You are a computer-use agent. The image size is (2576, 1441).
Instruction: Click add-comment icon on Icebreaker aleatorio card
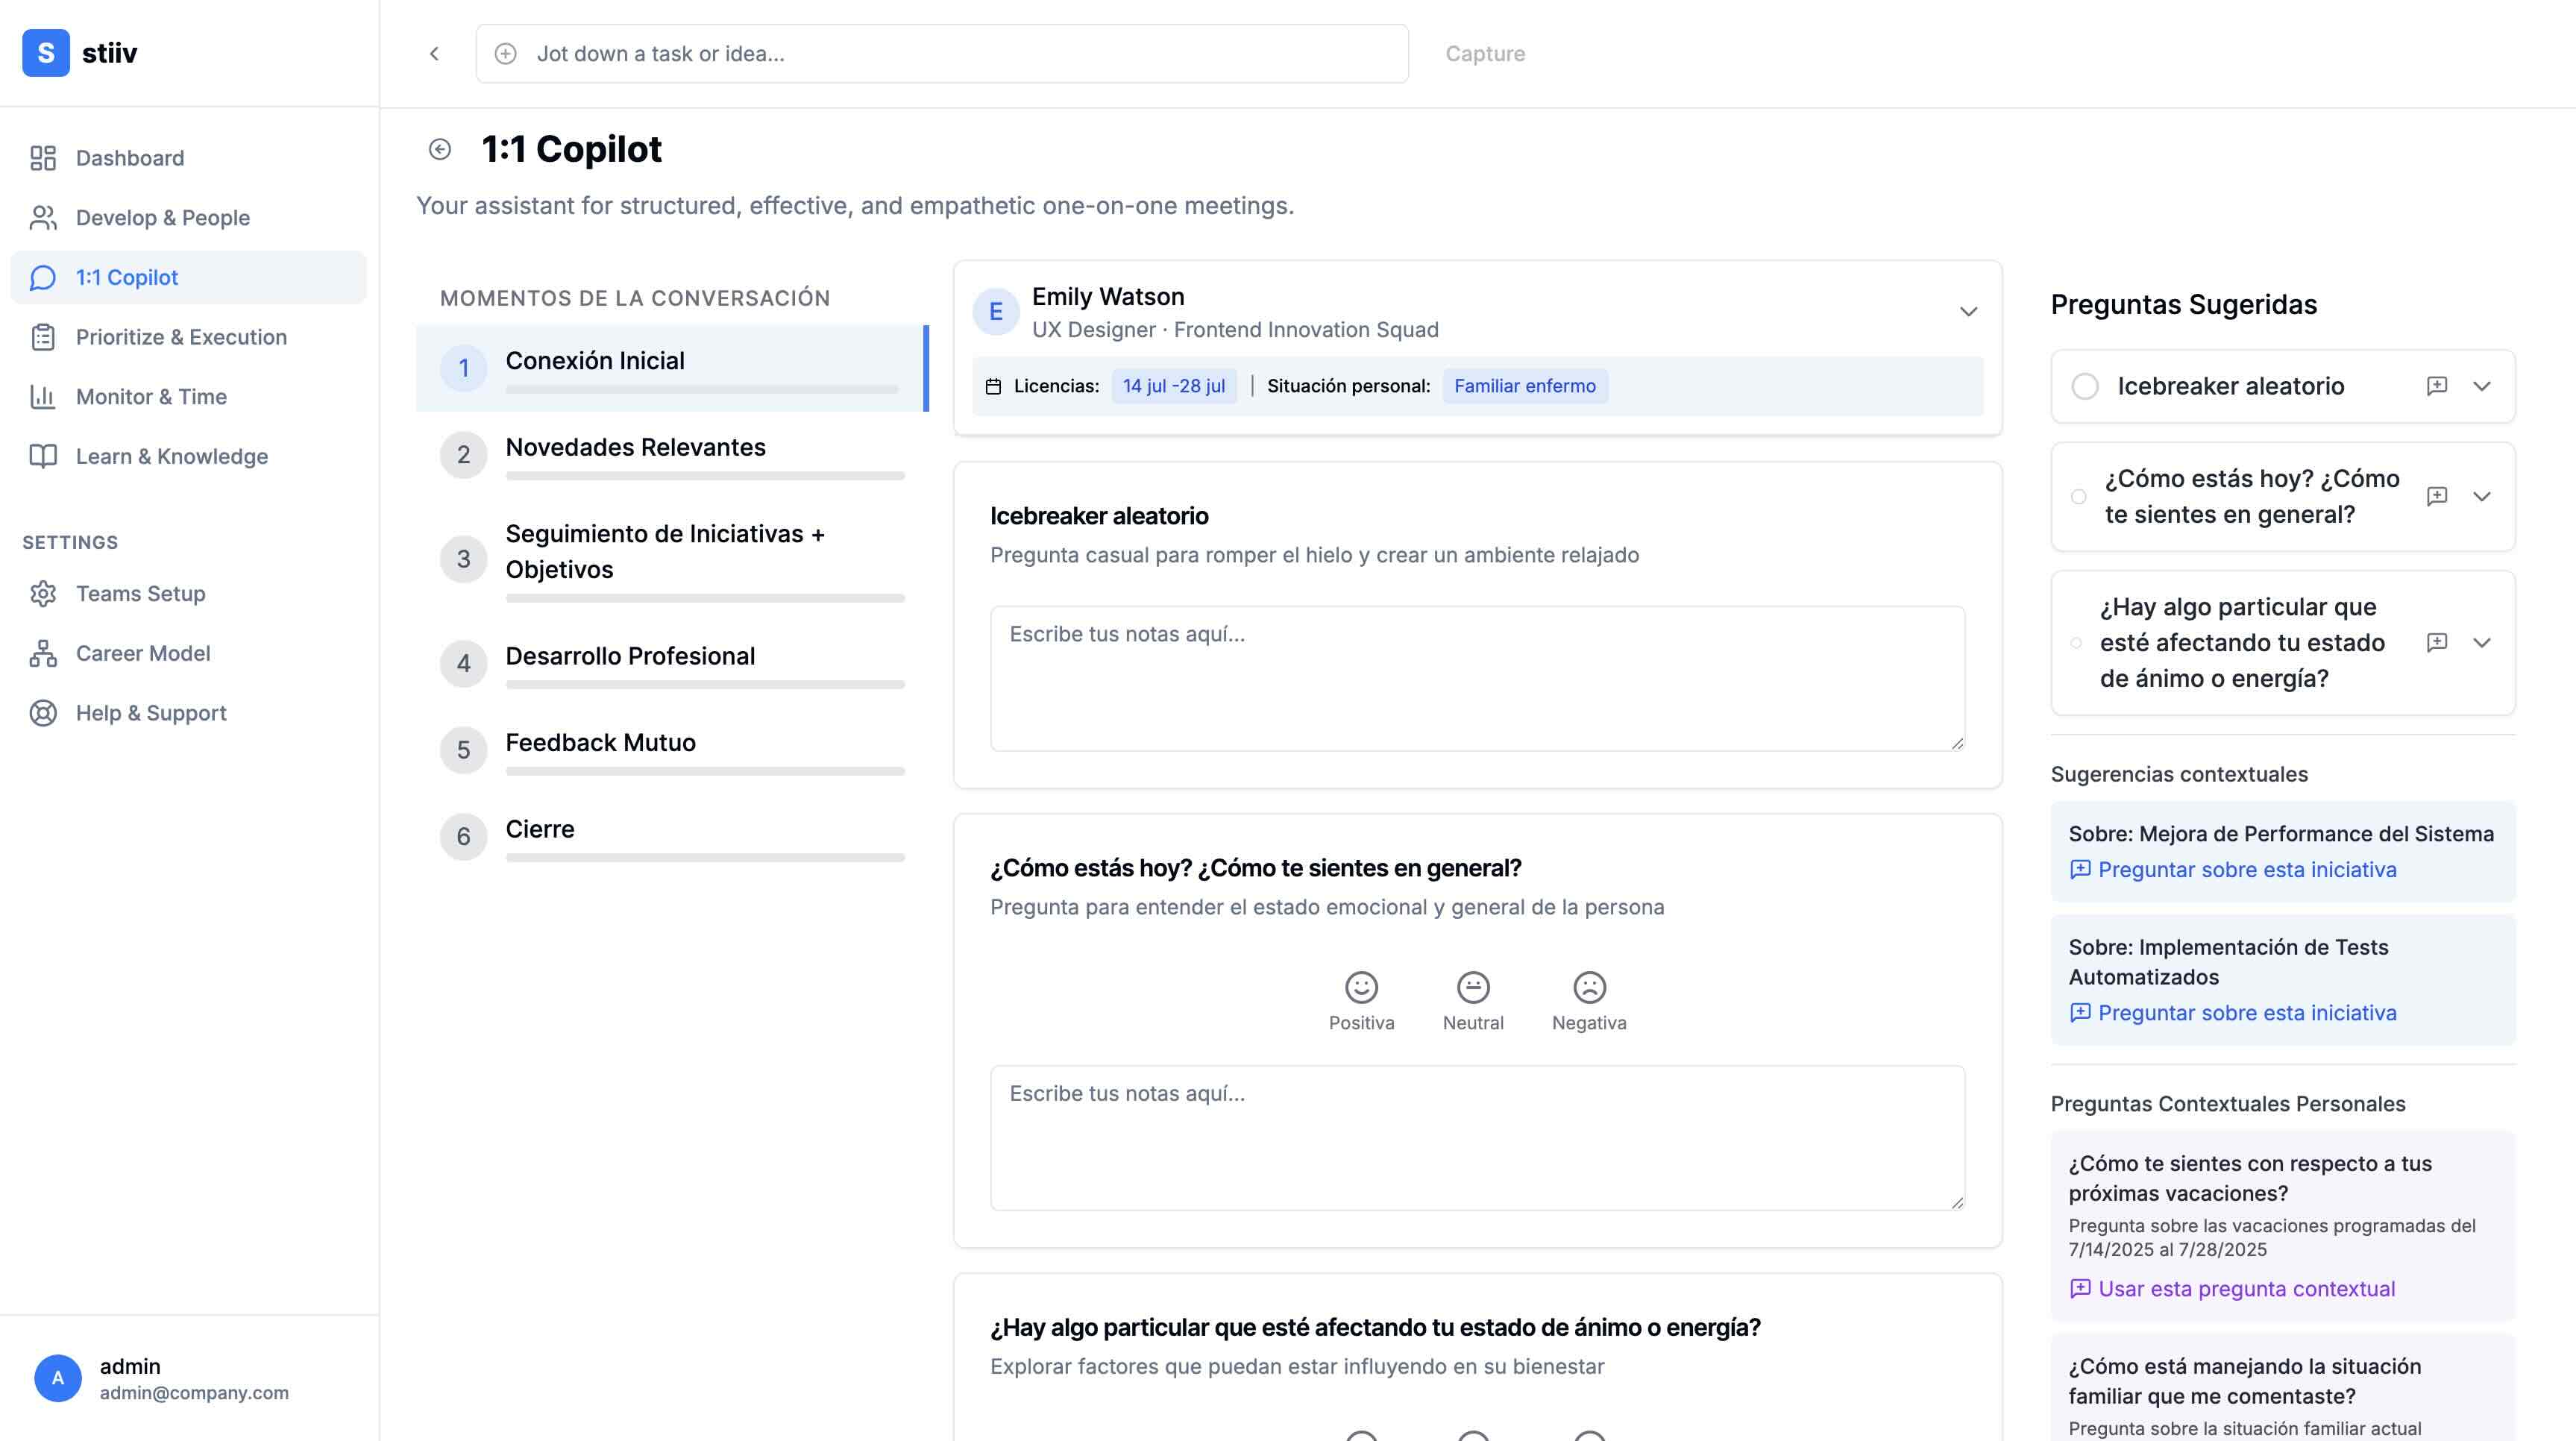(2437, 386)
